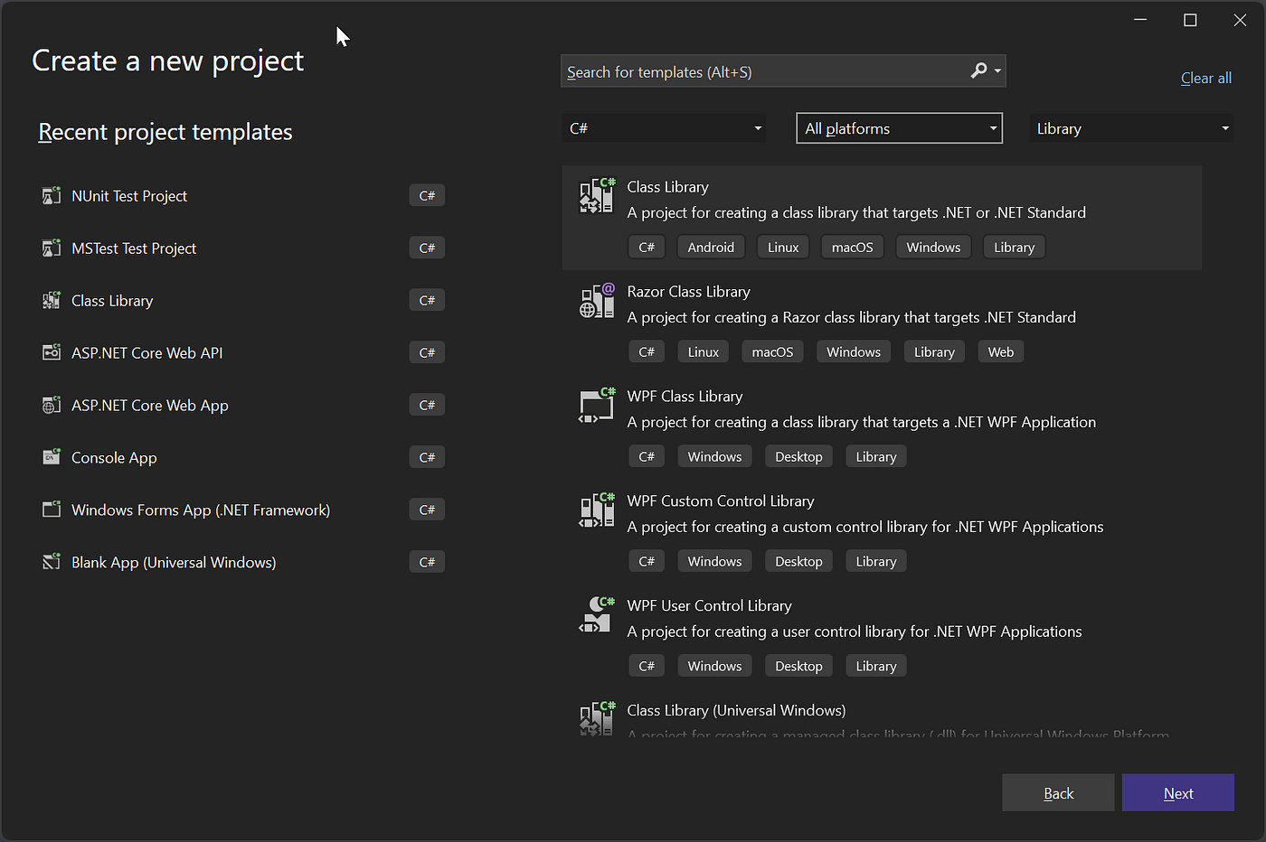Click the search magnifier icon
Screen dimensions: 1266x842
pyautogui.click(x=978, y=70)
